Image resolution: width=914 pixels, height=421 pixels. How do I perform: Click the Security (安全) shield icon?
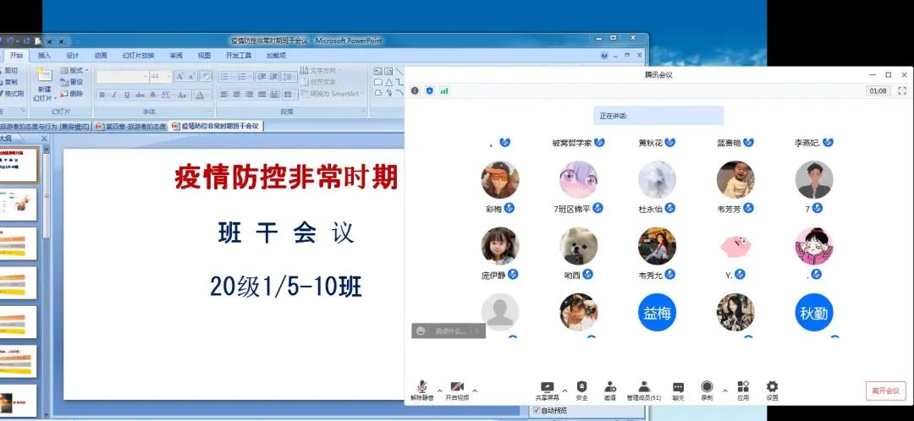click(x=581, y=389)
